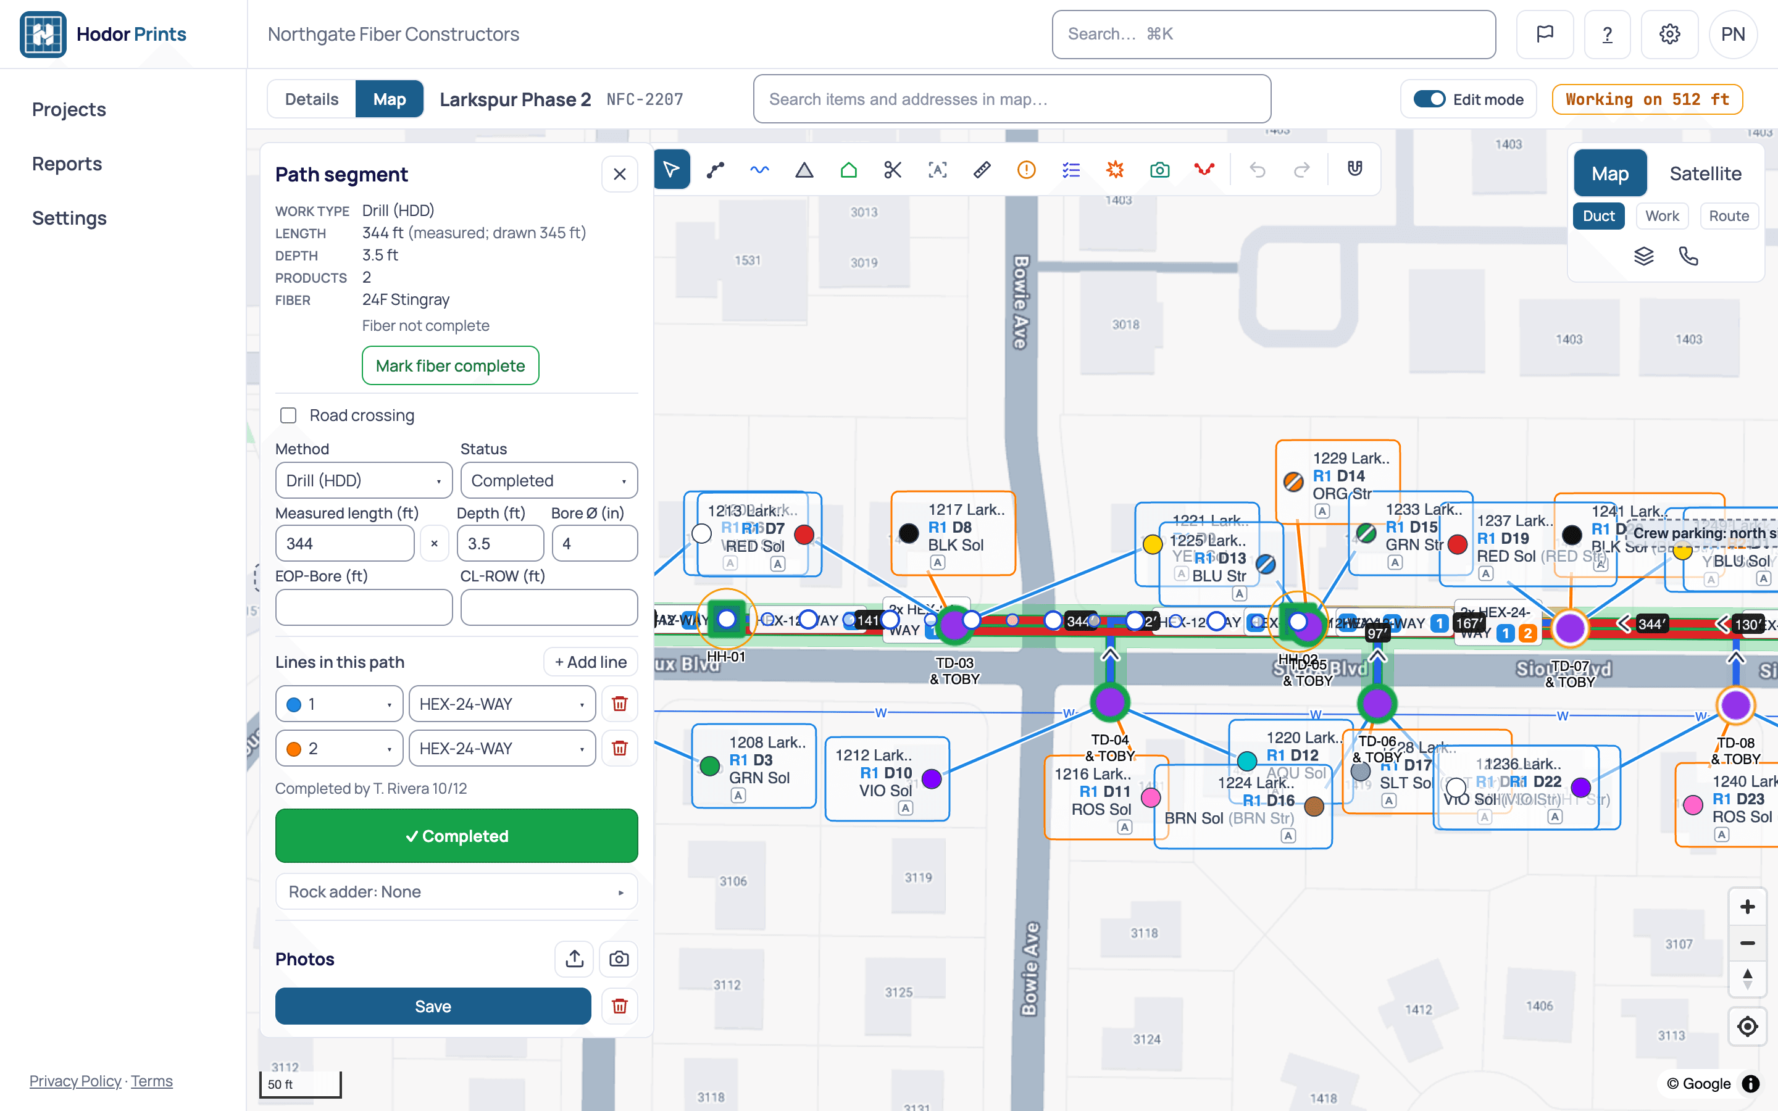Check the Road crossing checkbox
Screen dimensions: 1778x1111
click(288, 416)
